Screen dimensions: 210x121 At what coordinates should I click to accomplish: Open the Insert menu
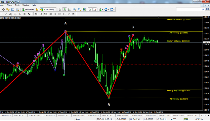(2, 5)
